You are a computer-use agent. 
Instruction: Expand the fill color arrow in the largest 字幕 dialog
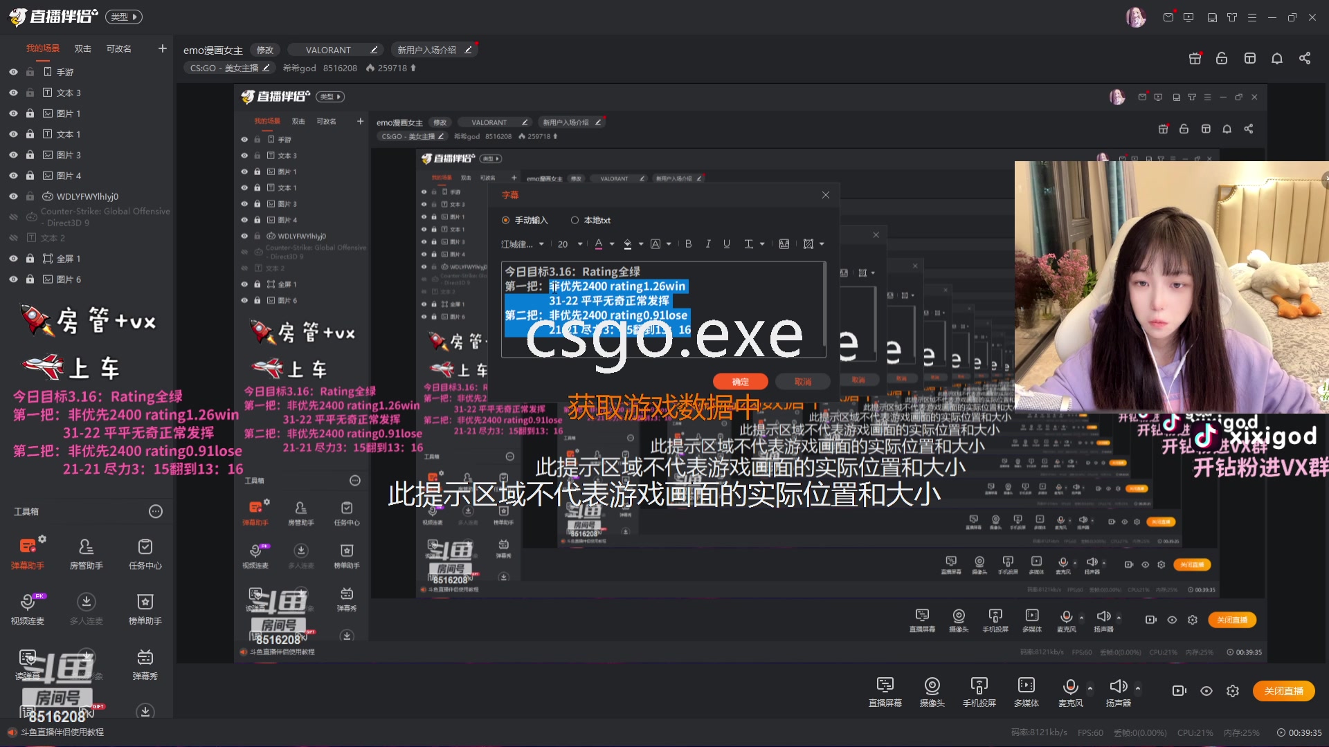pos(641,244)
